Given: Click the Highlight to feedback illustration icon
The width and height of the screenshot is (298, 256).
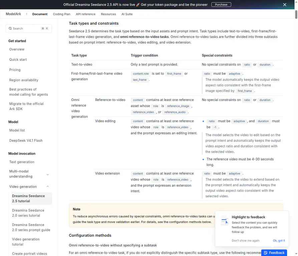Looking at the screenshot, I should click(x=225, y=221).
